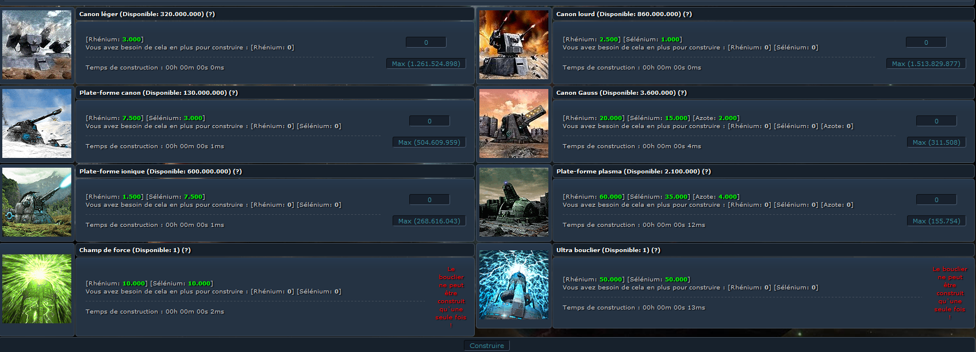The height and width of the screenshot is (352, 976).
Task: Click the Plate-forme canon image
Action: point(37,123)
